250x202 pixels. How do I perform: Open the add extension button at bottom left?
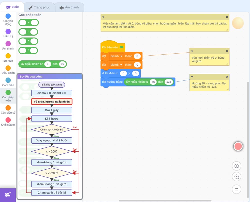pos(8,195)
